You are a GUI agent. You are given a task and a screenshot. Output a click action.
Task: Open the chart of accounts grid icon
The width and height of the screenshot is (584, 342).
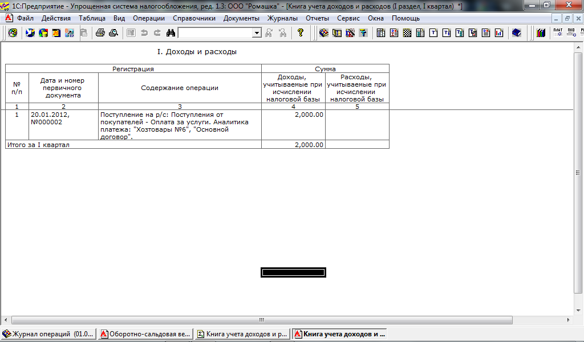pyautogui.click(x=336, y=33)
